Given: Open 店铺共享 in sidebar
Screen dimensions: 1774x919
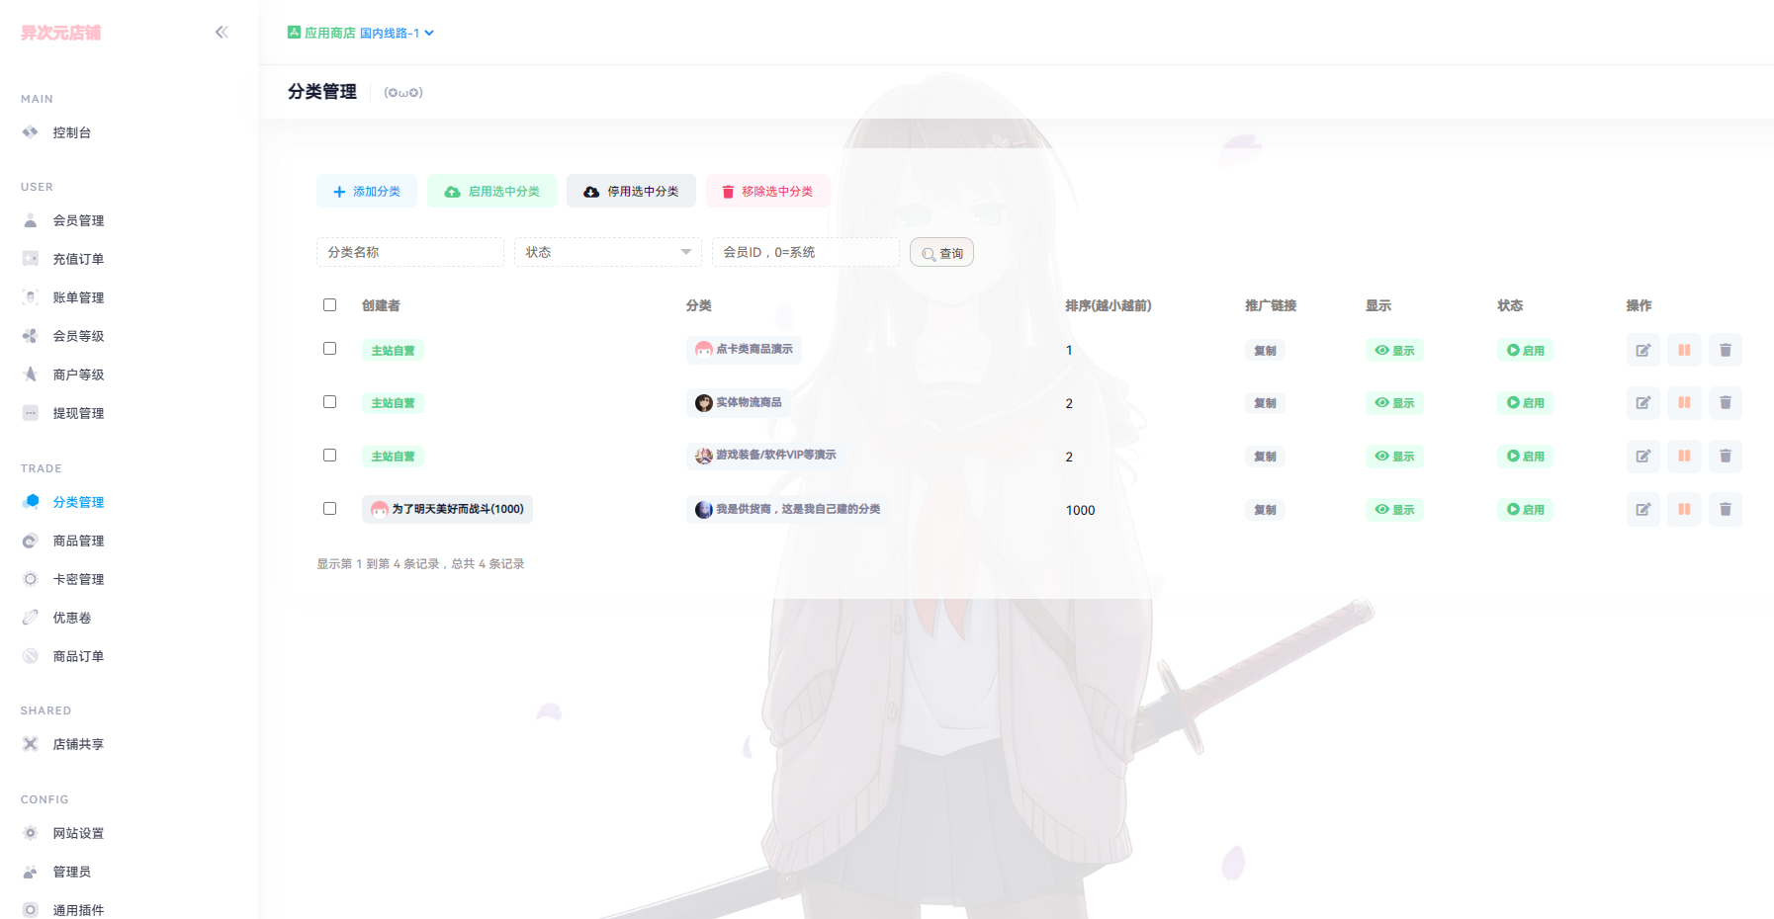Looking at the screenshot, I should pyautogui.click(x=78, y=744).
